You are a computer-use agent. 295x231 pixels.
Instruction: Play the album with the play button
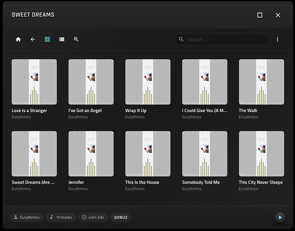(x=280, y=217)
